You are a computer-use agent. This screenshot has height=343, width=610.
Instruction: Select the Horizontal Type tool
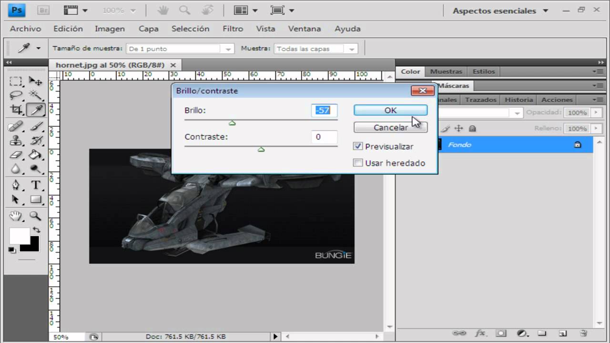[x=35, y=185]
